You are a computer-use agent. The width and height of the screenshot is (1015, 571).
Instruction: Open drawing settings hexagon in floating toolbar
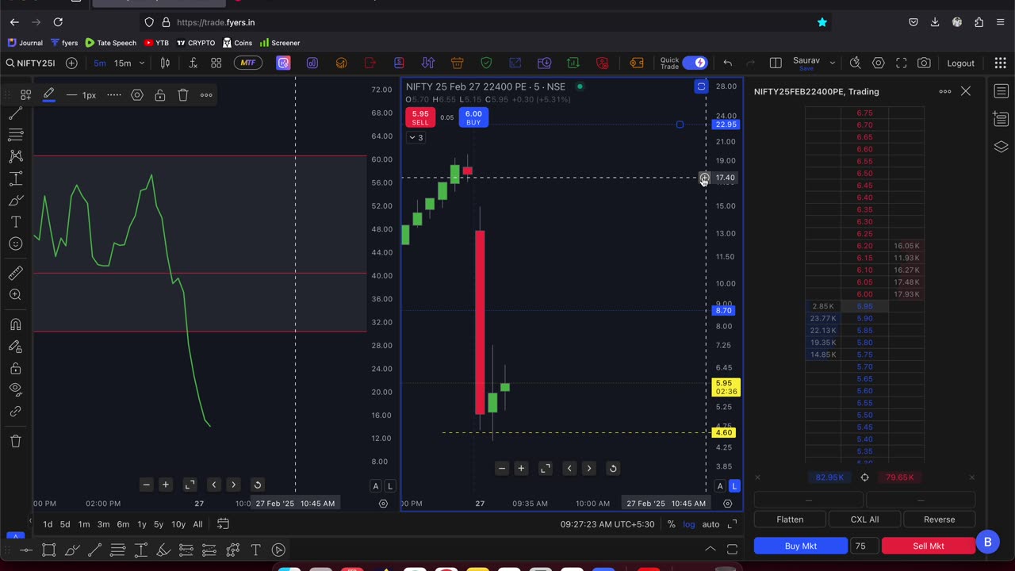click(x=137, y=95)
